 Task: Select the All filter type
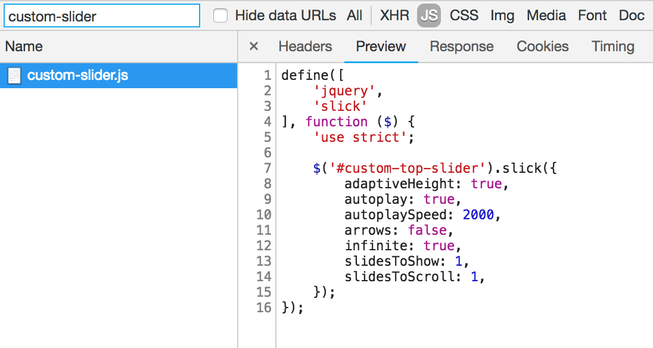(355, 16)
